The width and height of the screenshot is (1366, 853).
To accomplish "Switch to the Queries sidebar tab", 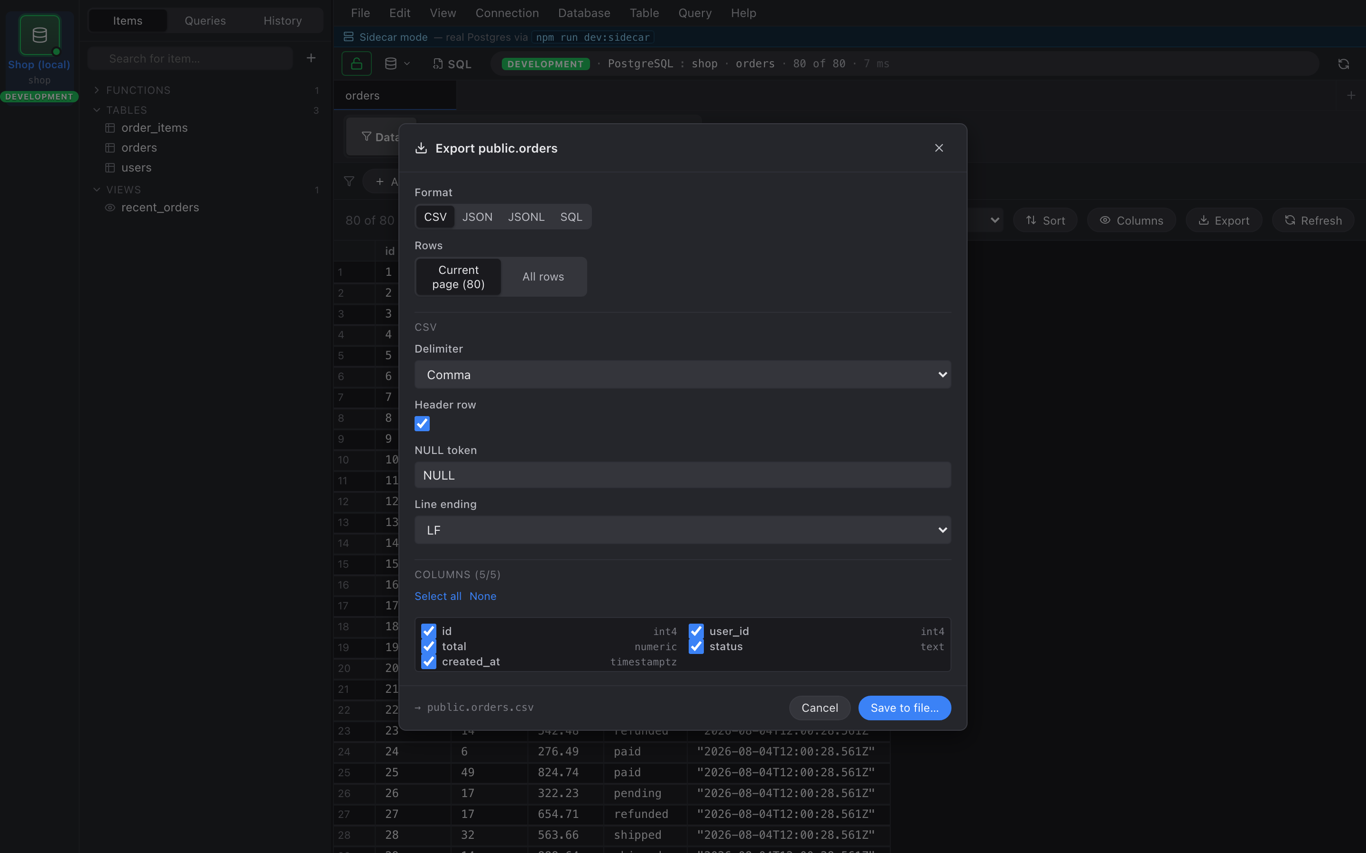I will 205,21.
